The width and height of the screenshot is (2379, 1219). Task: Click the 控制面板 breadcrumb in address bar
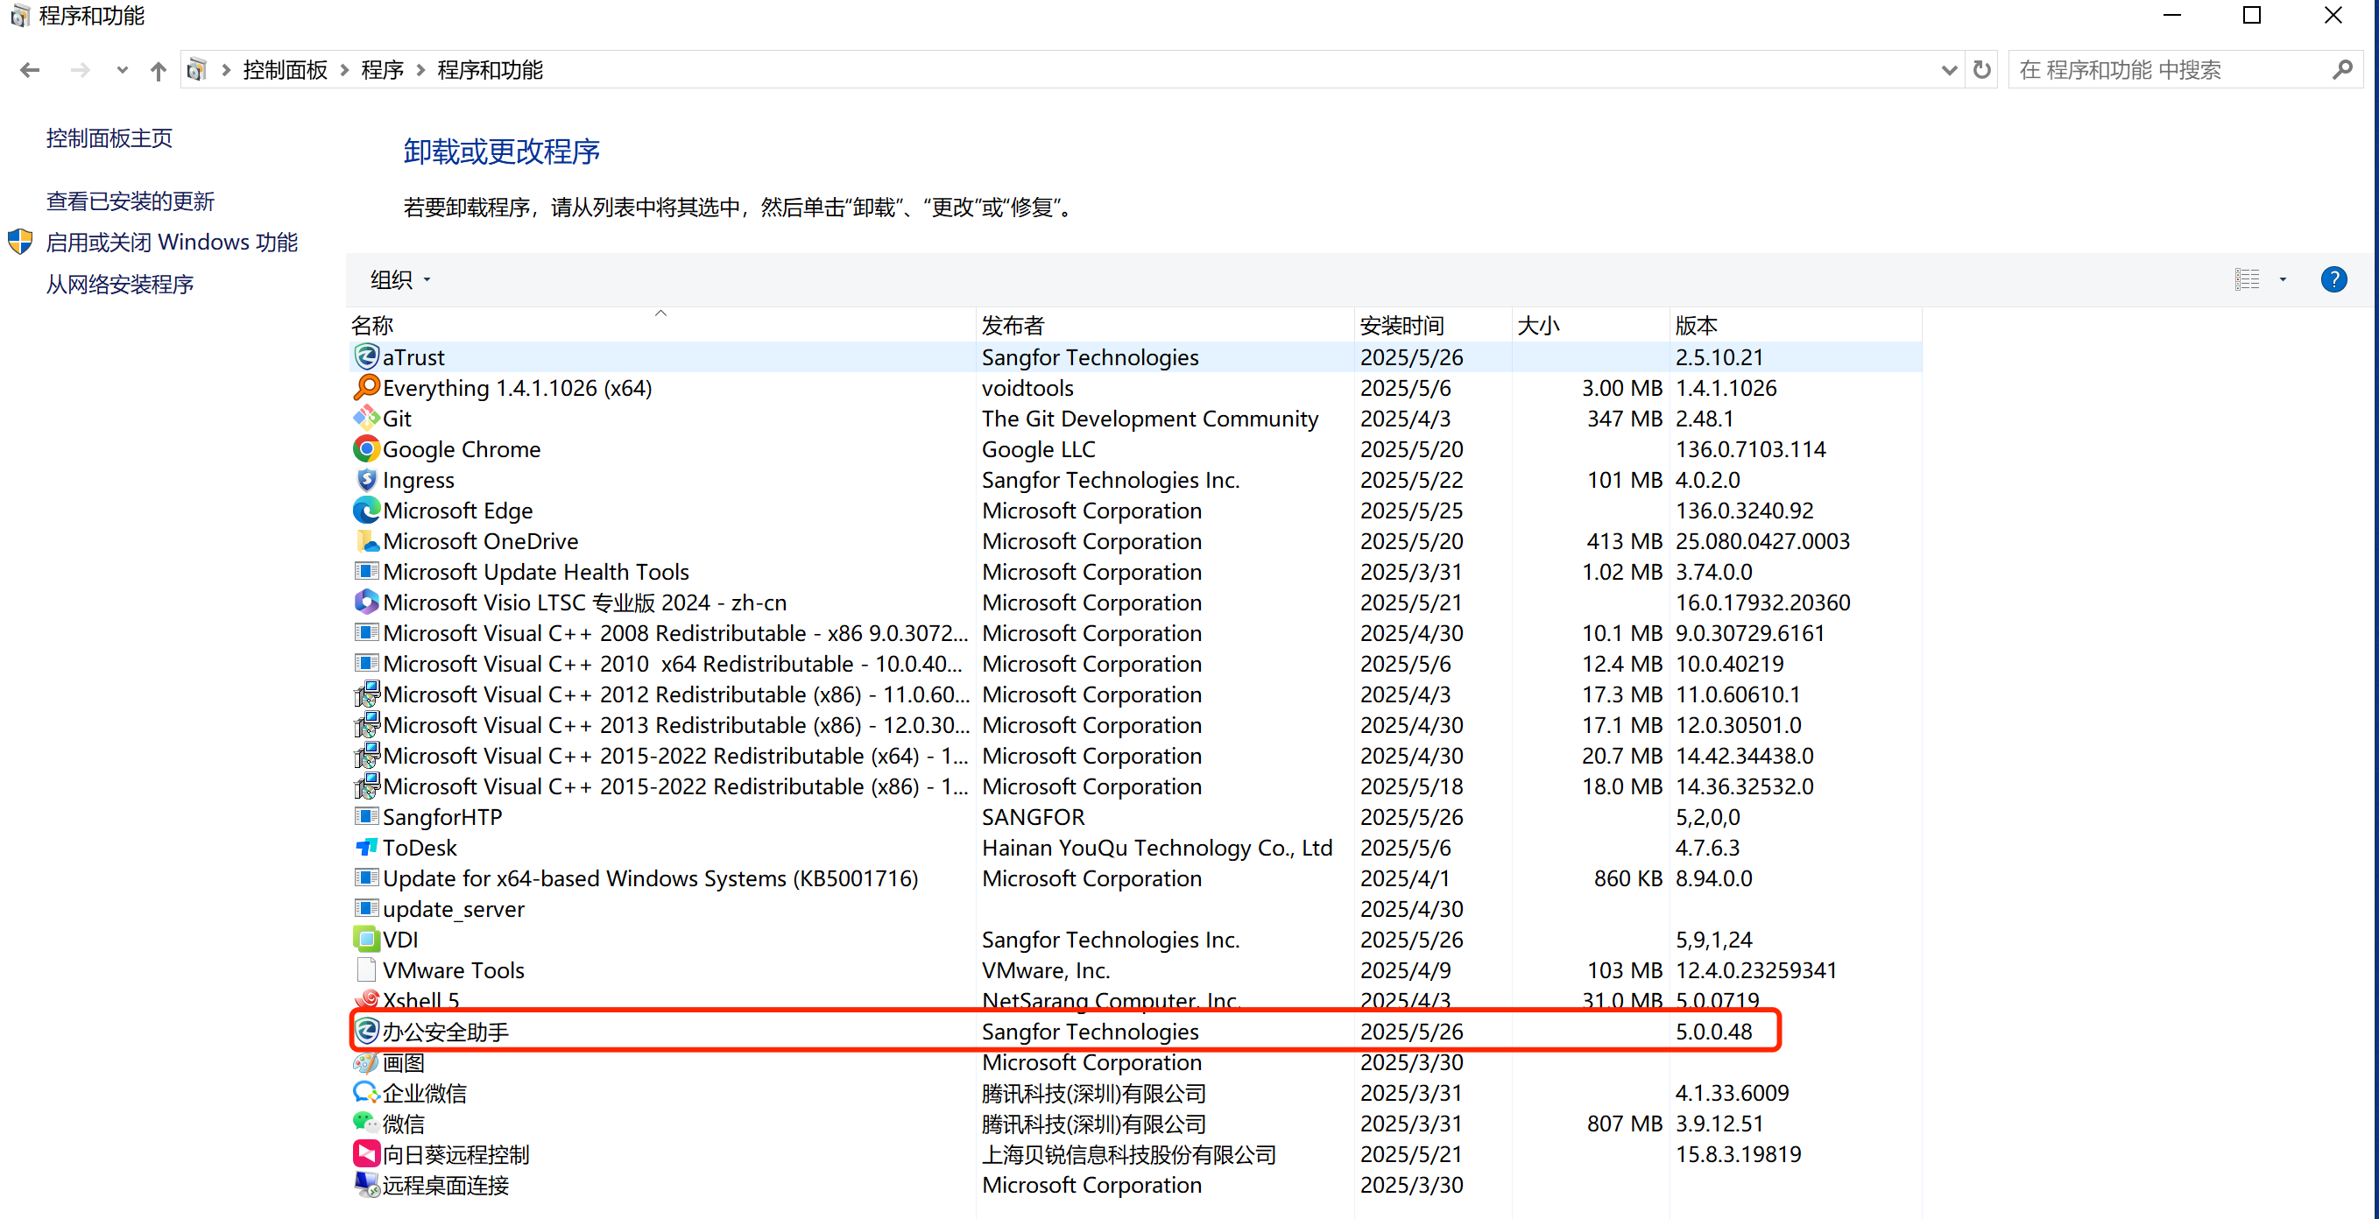coord(285,70)
